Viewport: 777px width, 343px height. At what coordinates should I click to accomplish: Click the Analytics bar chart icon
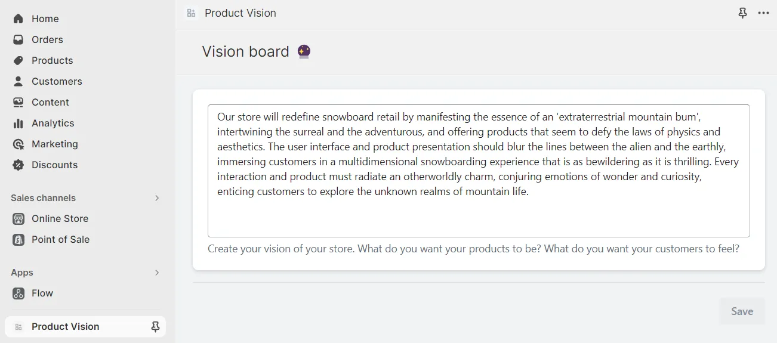pyautogui.click(x=18, y=123)
